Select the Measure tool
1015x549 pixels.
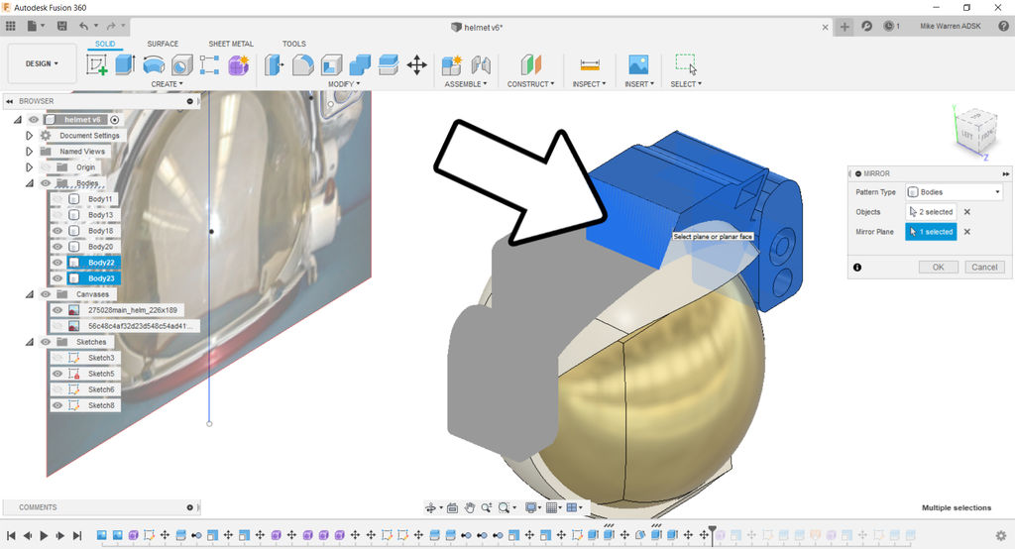coord(589,64)
